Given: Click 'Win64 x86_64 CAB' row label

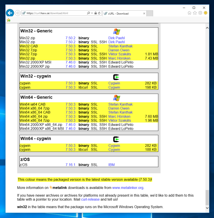Looking at the screenshot, I should pos(35,112).
